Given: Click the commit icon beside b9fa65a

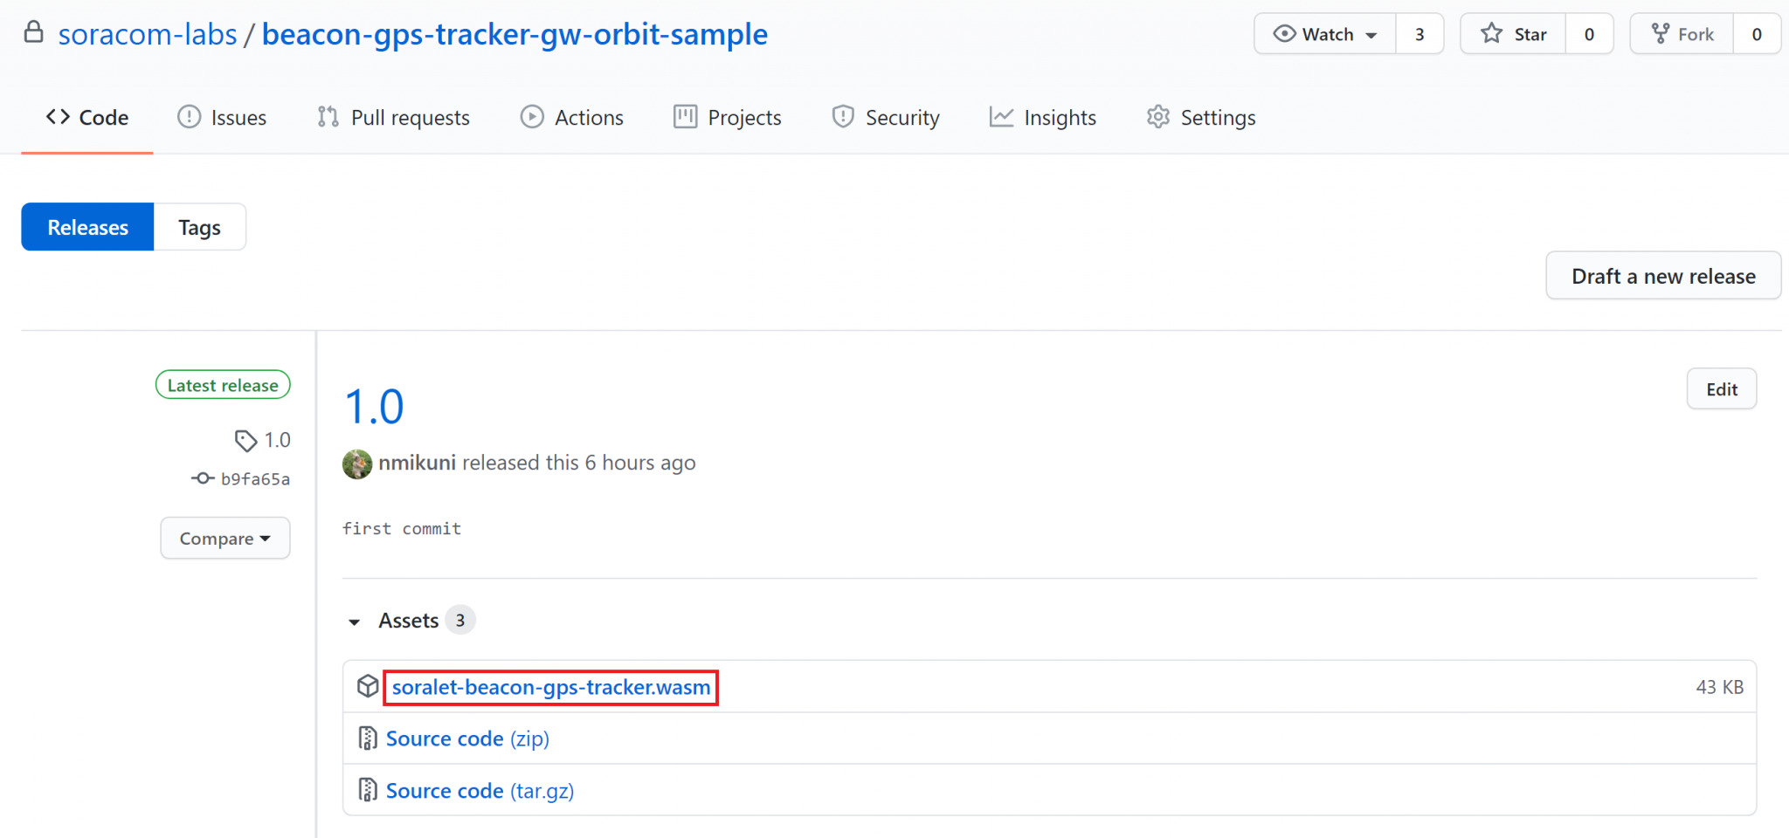Looking at the screenshot, I should point(203,478).
